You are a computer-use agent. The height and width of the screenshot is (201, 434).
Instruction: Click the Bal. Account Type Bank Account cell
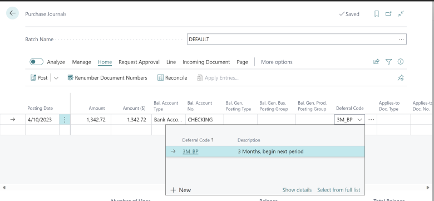(x=169, y=120)
